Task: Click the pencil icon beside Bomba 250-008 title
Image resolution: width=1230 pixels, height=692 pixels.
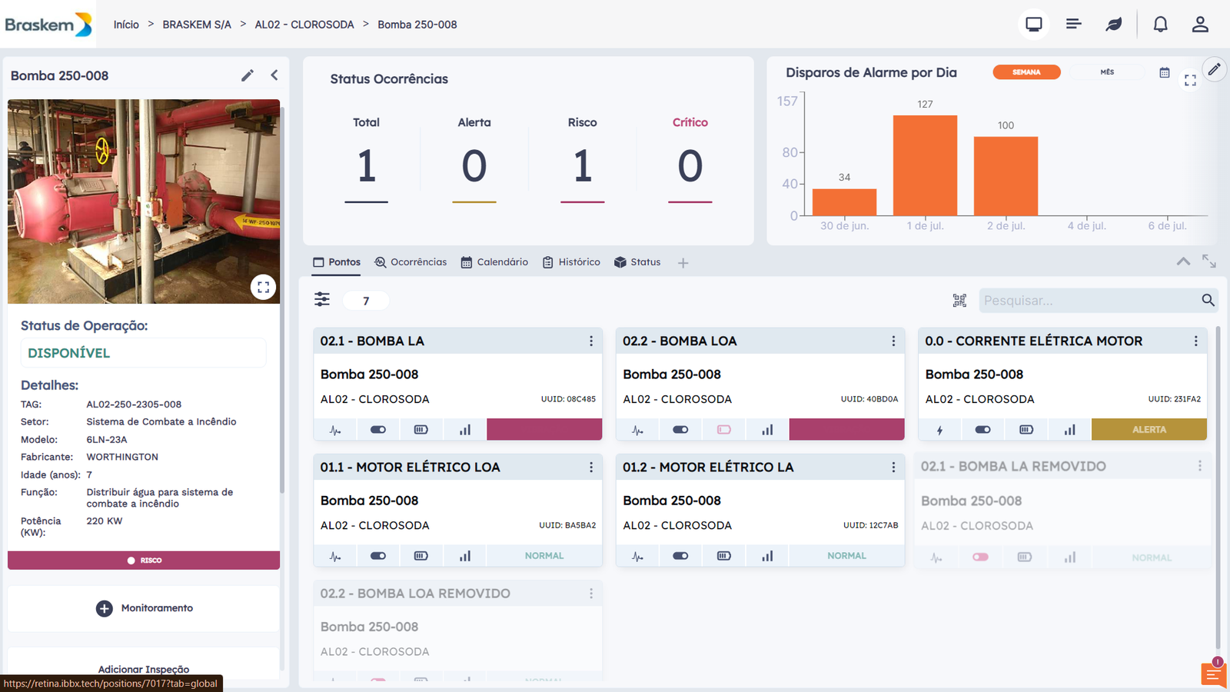Action: pyautogui.click(x=247, y=75)
